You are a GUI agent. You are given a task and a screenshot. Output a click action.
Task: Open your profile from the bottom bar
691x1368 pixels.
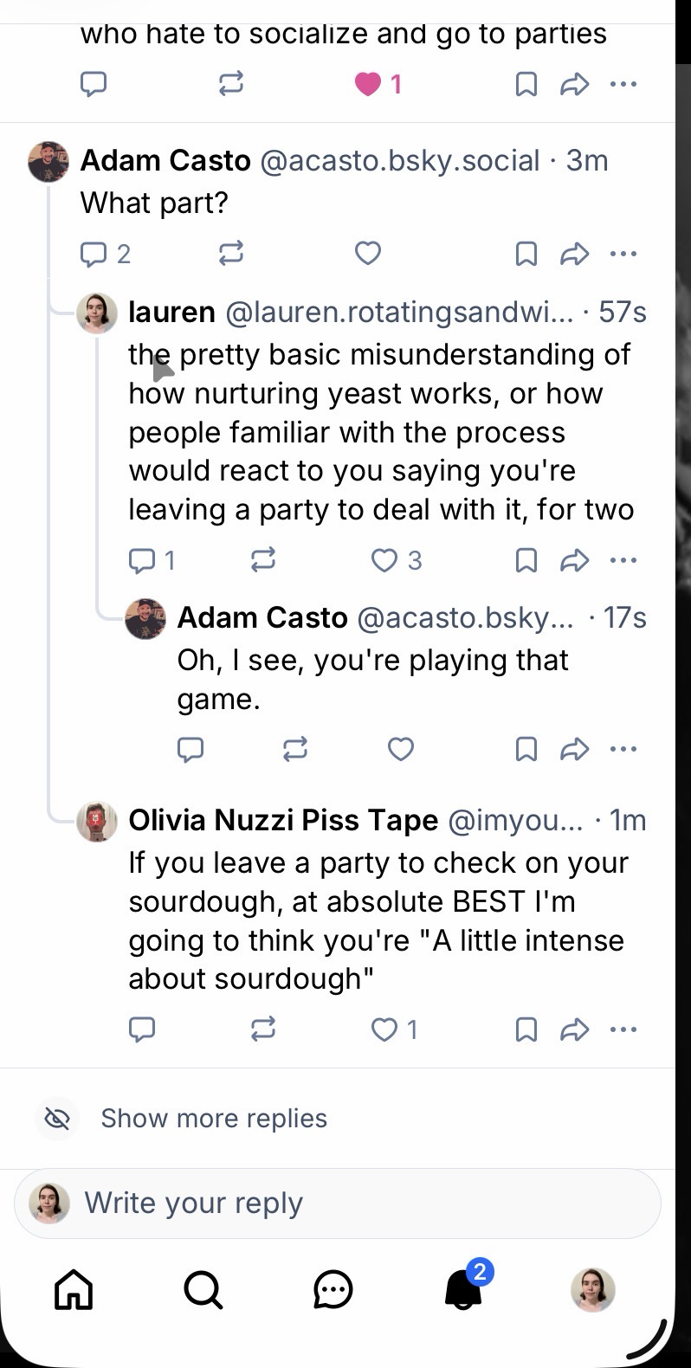(x=593, y=1290)
